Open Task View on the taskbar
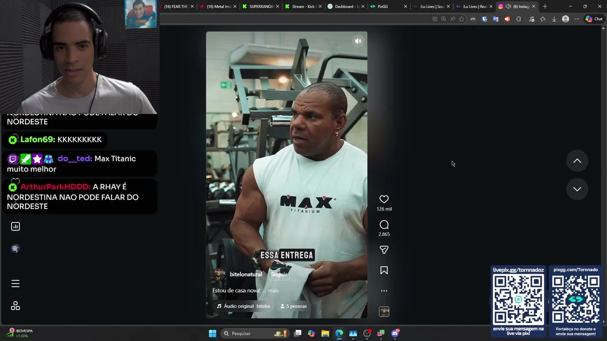This screenshot has width=607, height=341. click(x=297, y=333)
